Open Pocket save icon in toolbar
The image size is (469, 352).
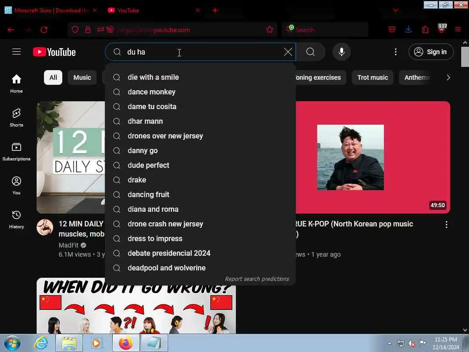[x=392, y=29]
